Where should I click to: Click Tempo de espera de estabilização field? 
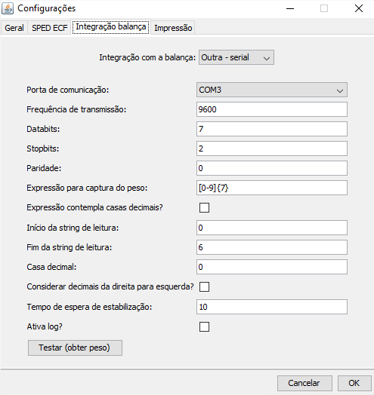(x=272, y=307)
